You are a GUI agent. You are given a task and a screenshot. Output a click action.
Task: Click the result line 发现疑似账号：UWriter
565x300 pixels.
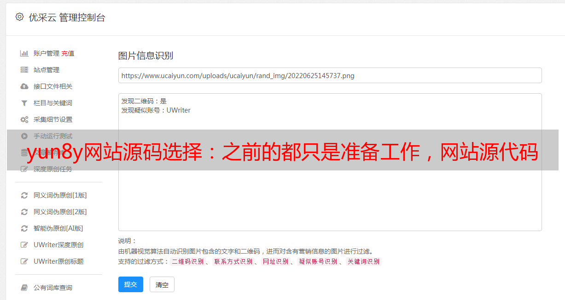tap(156, 110)
